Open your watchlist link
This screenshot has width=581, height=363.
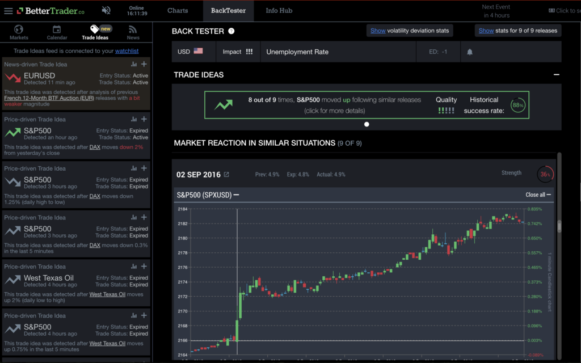click(127, 50)
